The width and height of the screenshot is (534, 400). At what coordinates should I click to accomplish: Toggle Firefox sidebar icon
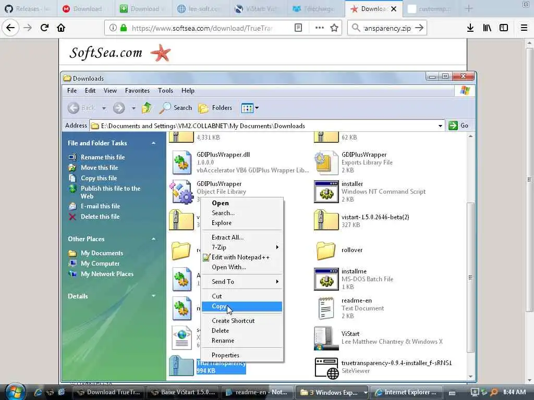tap(504, 28)
